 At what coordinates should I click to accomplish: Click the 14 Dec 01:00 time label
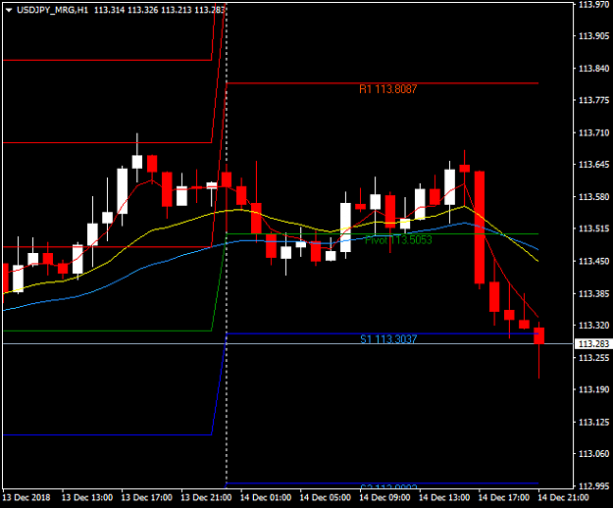pos(266,498)
